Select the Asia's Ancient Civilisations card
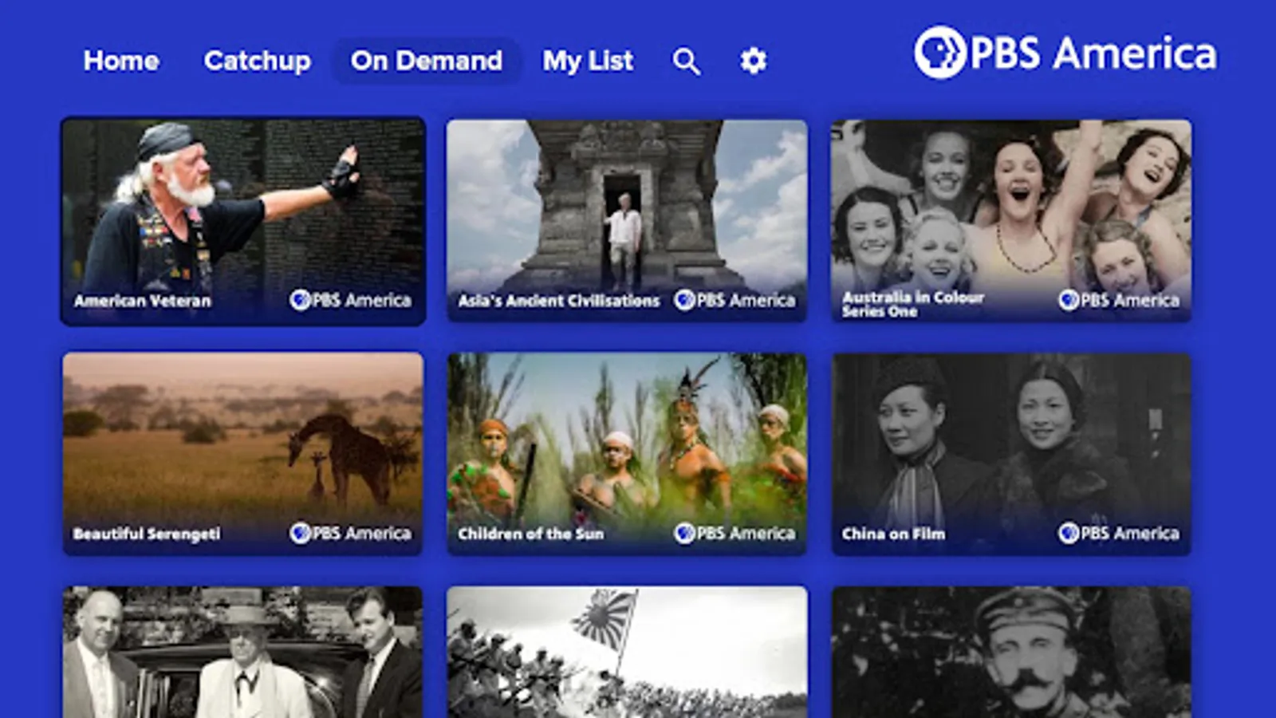Viewport: 1276px width, 718px height. coord(627,221)
